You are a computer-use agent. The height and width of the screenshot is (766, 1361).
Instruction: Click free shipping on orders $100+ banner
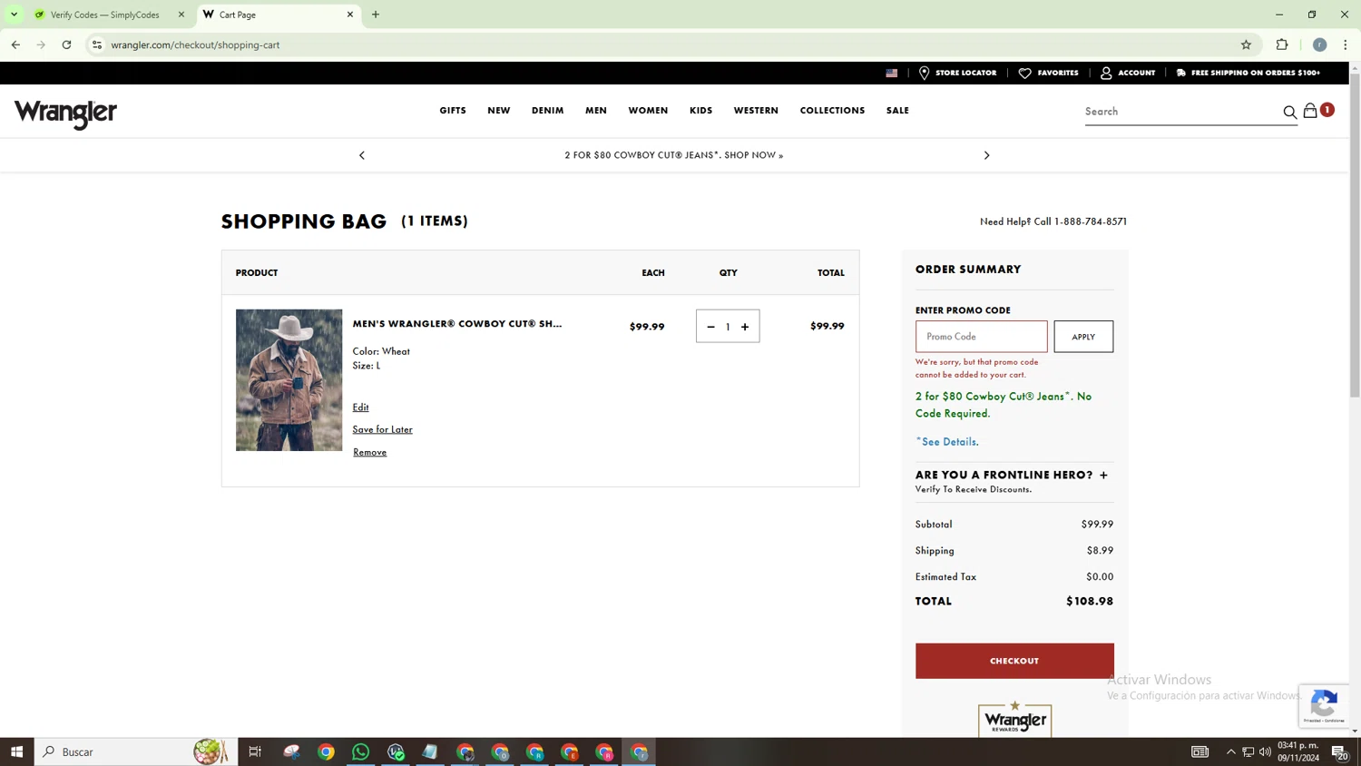(x=1248, y=73)
